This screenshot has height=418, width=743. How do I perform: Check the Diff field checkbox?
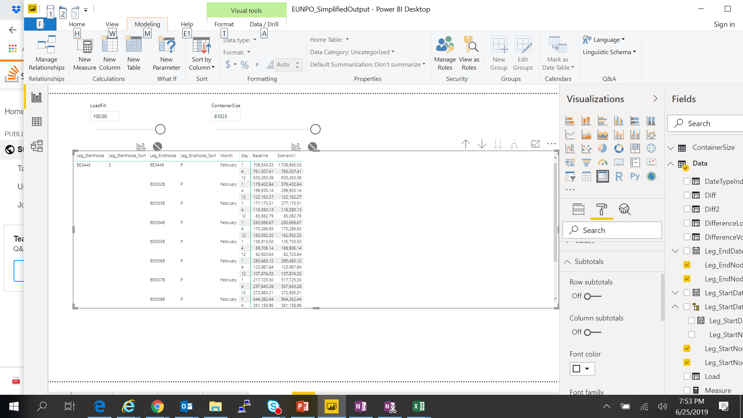click(687, 195)
